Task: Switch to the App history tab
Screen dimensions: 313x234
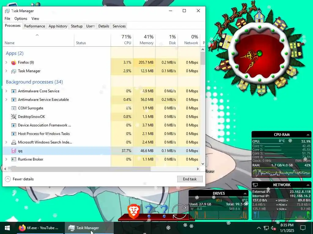Action: [x=58, y=26]
